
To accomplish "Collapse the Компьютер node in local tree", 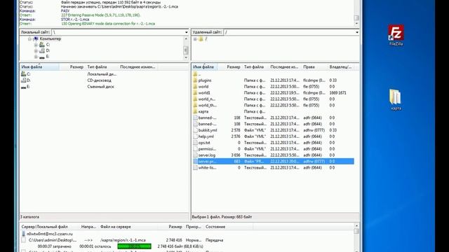I will 29,39.
